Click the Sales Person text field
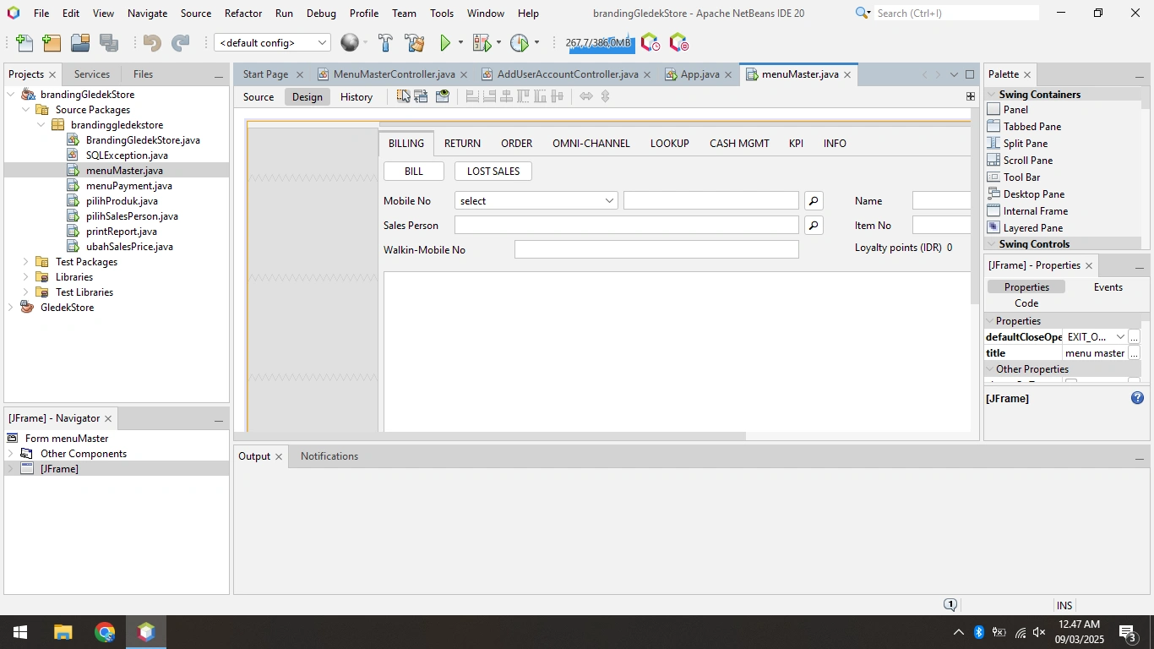 coord(627,226)
